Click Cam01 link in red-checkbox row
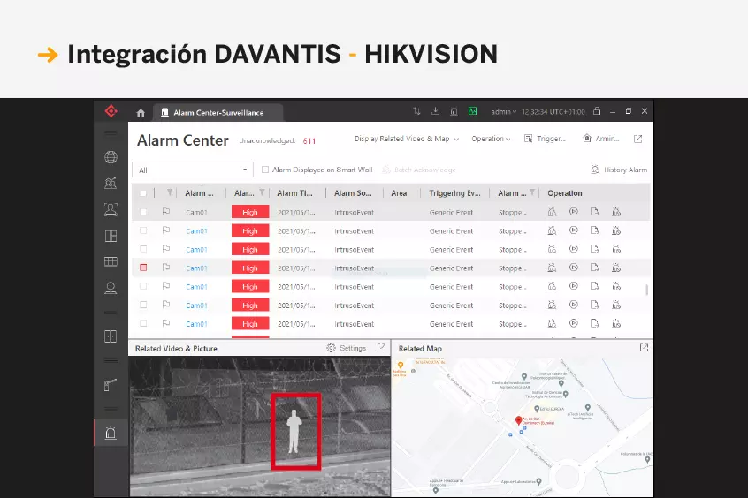The width and height of the screenshot is (748, 498). coord(196,268)
